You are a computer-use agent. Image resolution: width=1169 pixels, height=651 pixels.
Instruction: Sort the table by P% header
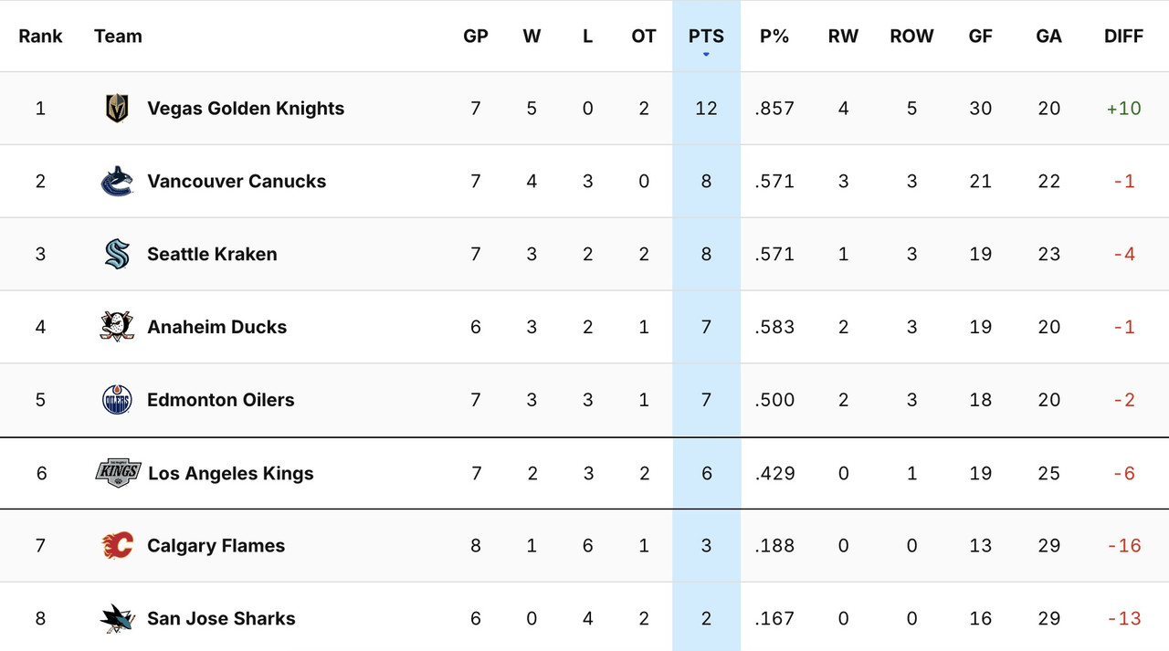pos(774,37)
